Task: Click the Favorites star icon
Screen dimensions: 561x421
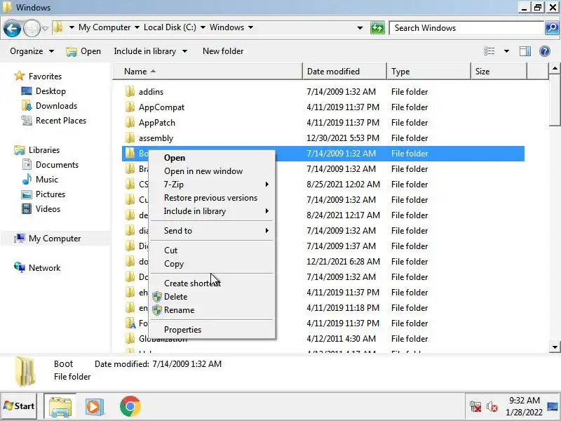Action: pyautogui.click(x=20, y=76)
